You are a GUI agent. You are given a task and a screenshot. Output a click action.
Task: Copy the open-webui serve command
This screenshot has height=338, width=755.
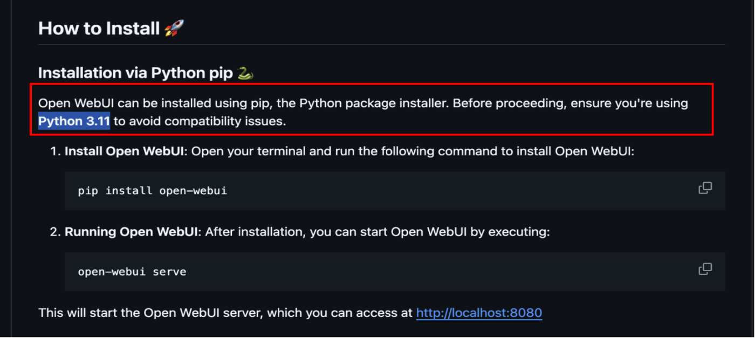click(705, 268)
